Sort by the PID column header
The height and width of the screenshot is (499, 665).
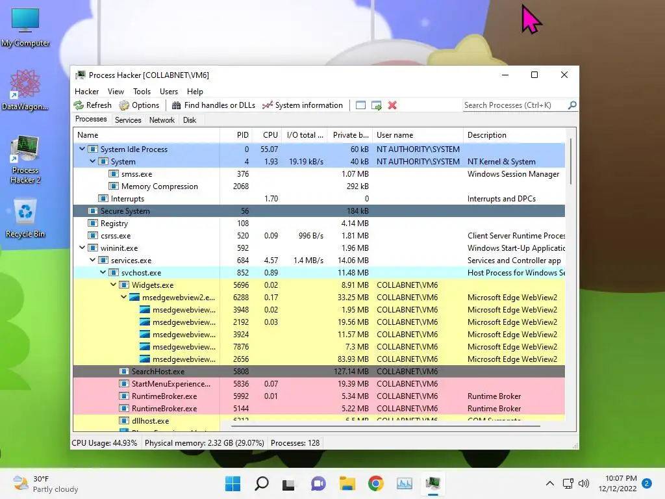coord(236,135)
